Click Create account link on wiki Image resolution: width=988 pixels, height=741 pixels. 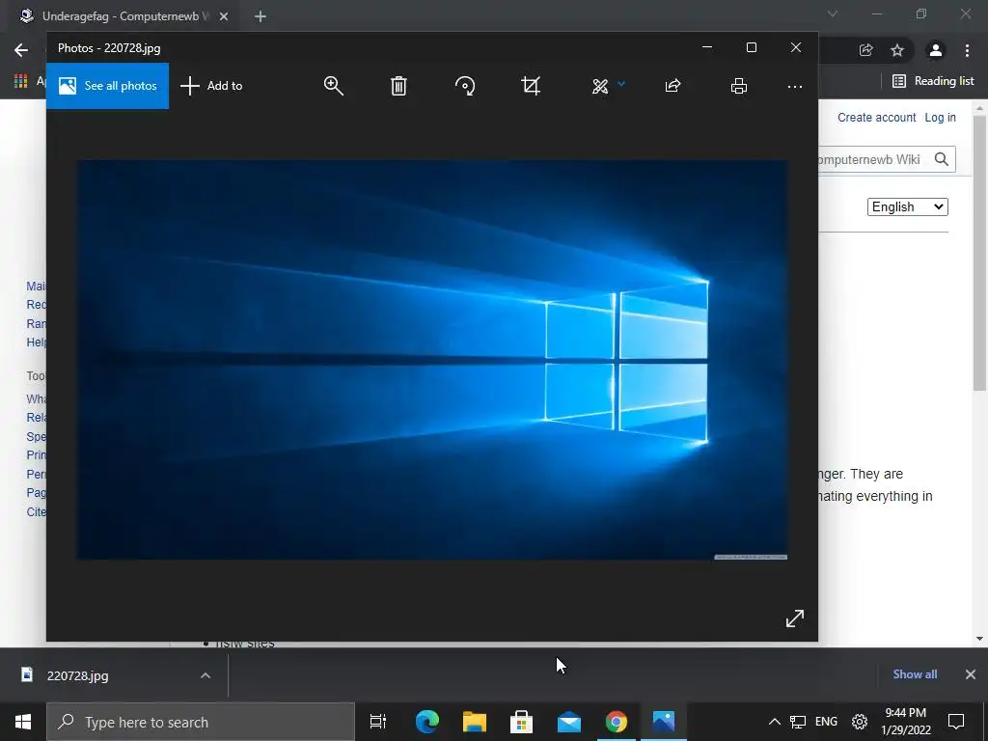pyautogui.click(x=876, y=117)
